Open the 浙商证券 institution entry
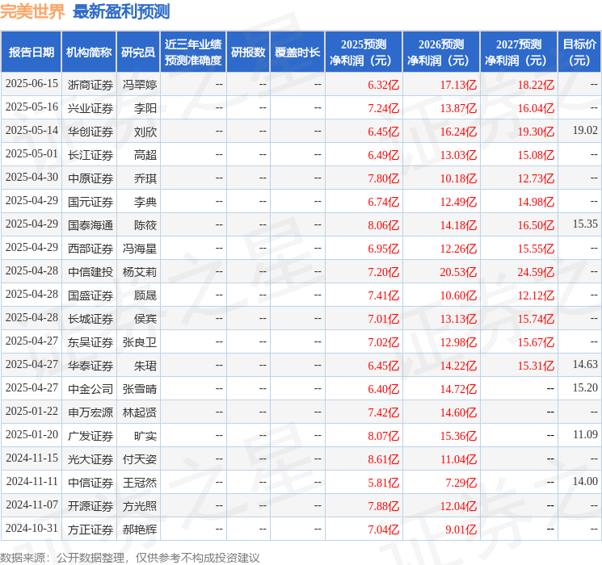This screenshot has width=602, height=565. (90, 84)
